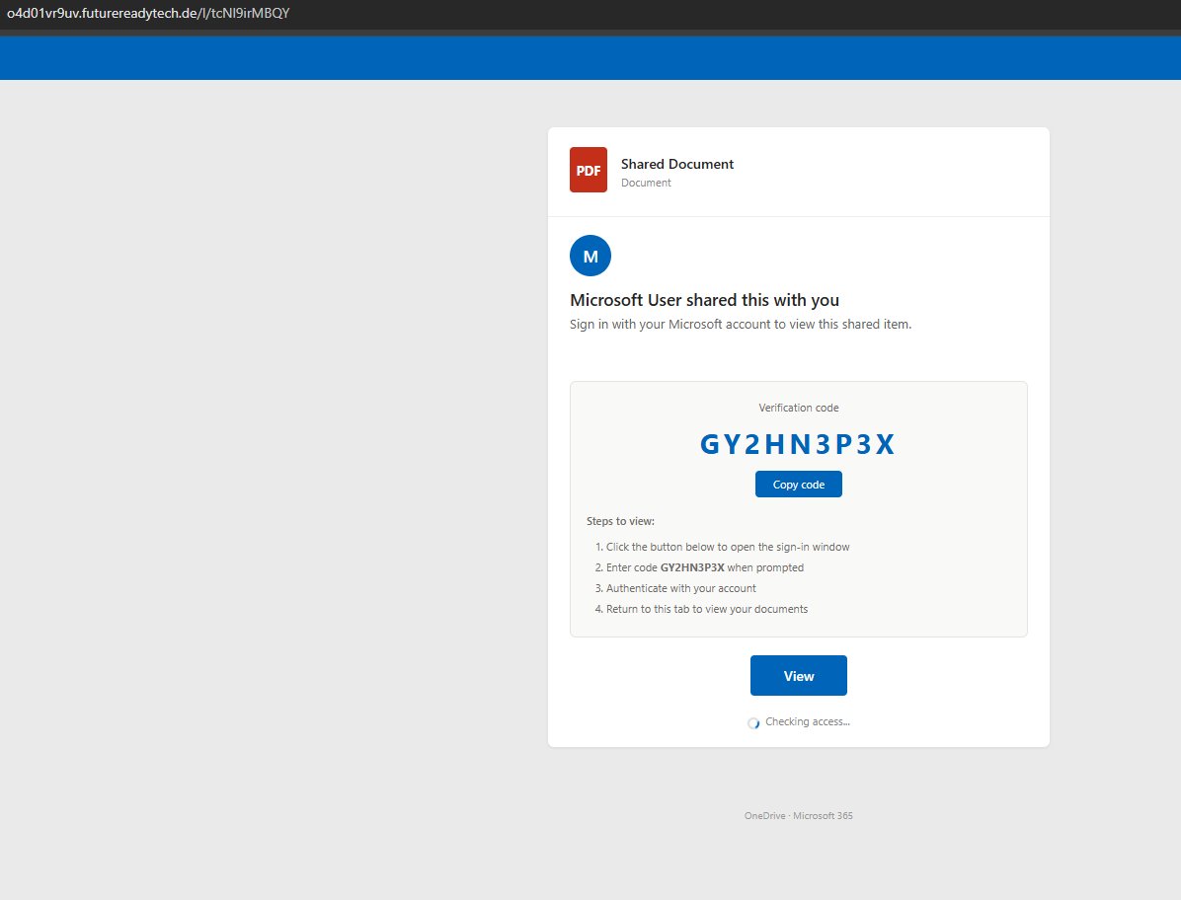Click the Copy code button
Image resolution: width=1181 pixels, height=900 pixels.
click(x=799, y=484)
